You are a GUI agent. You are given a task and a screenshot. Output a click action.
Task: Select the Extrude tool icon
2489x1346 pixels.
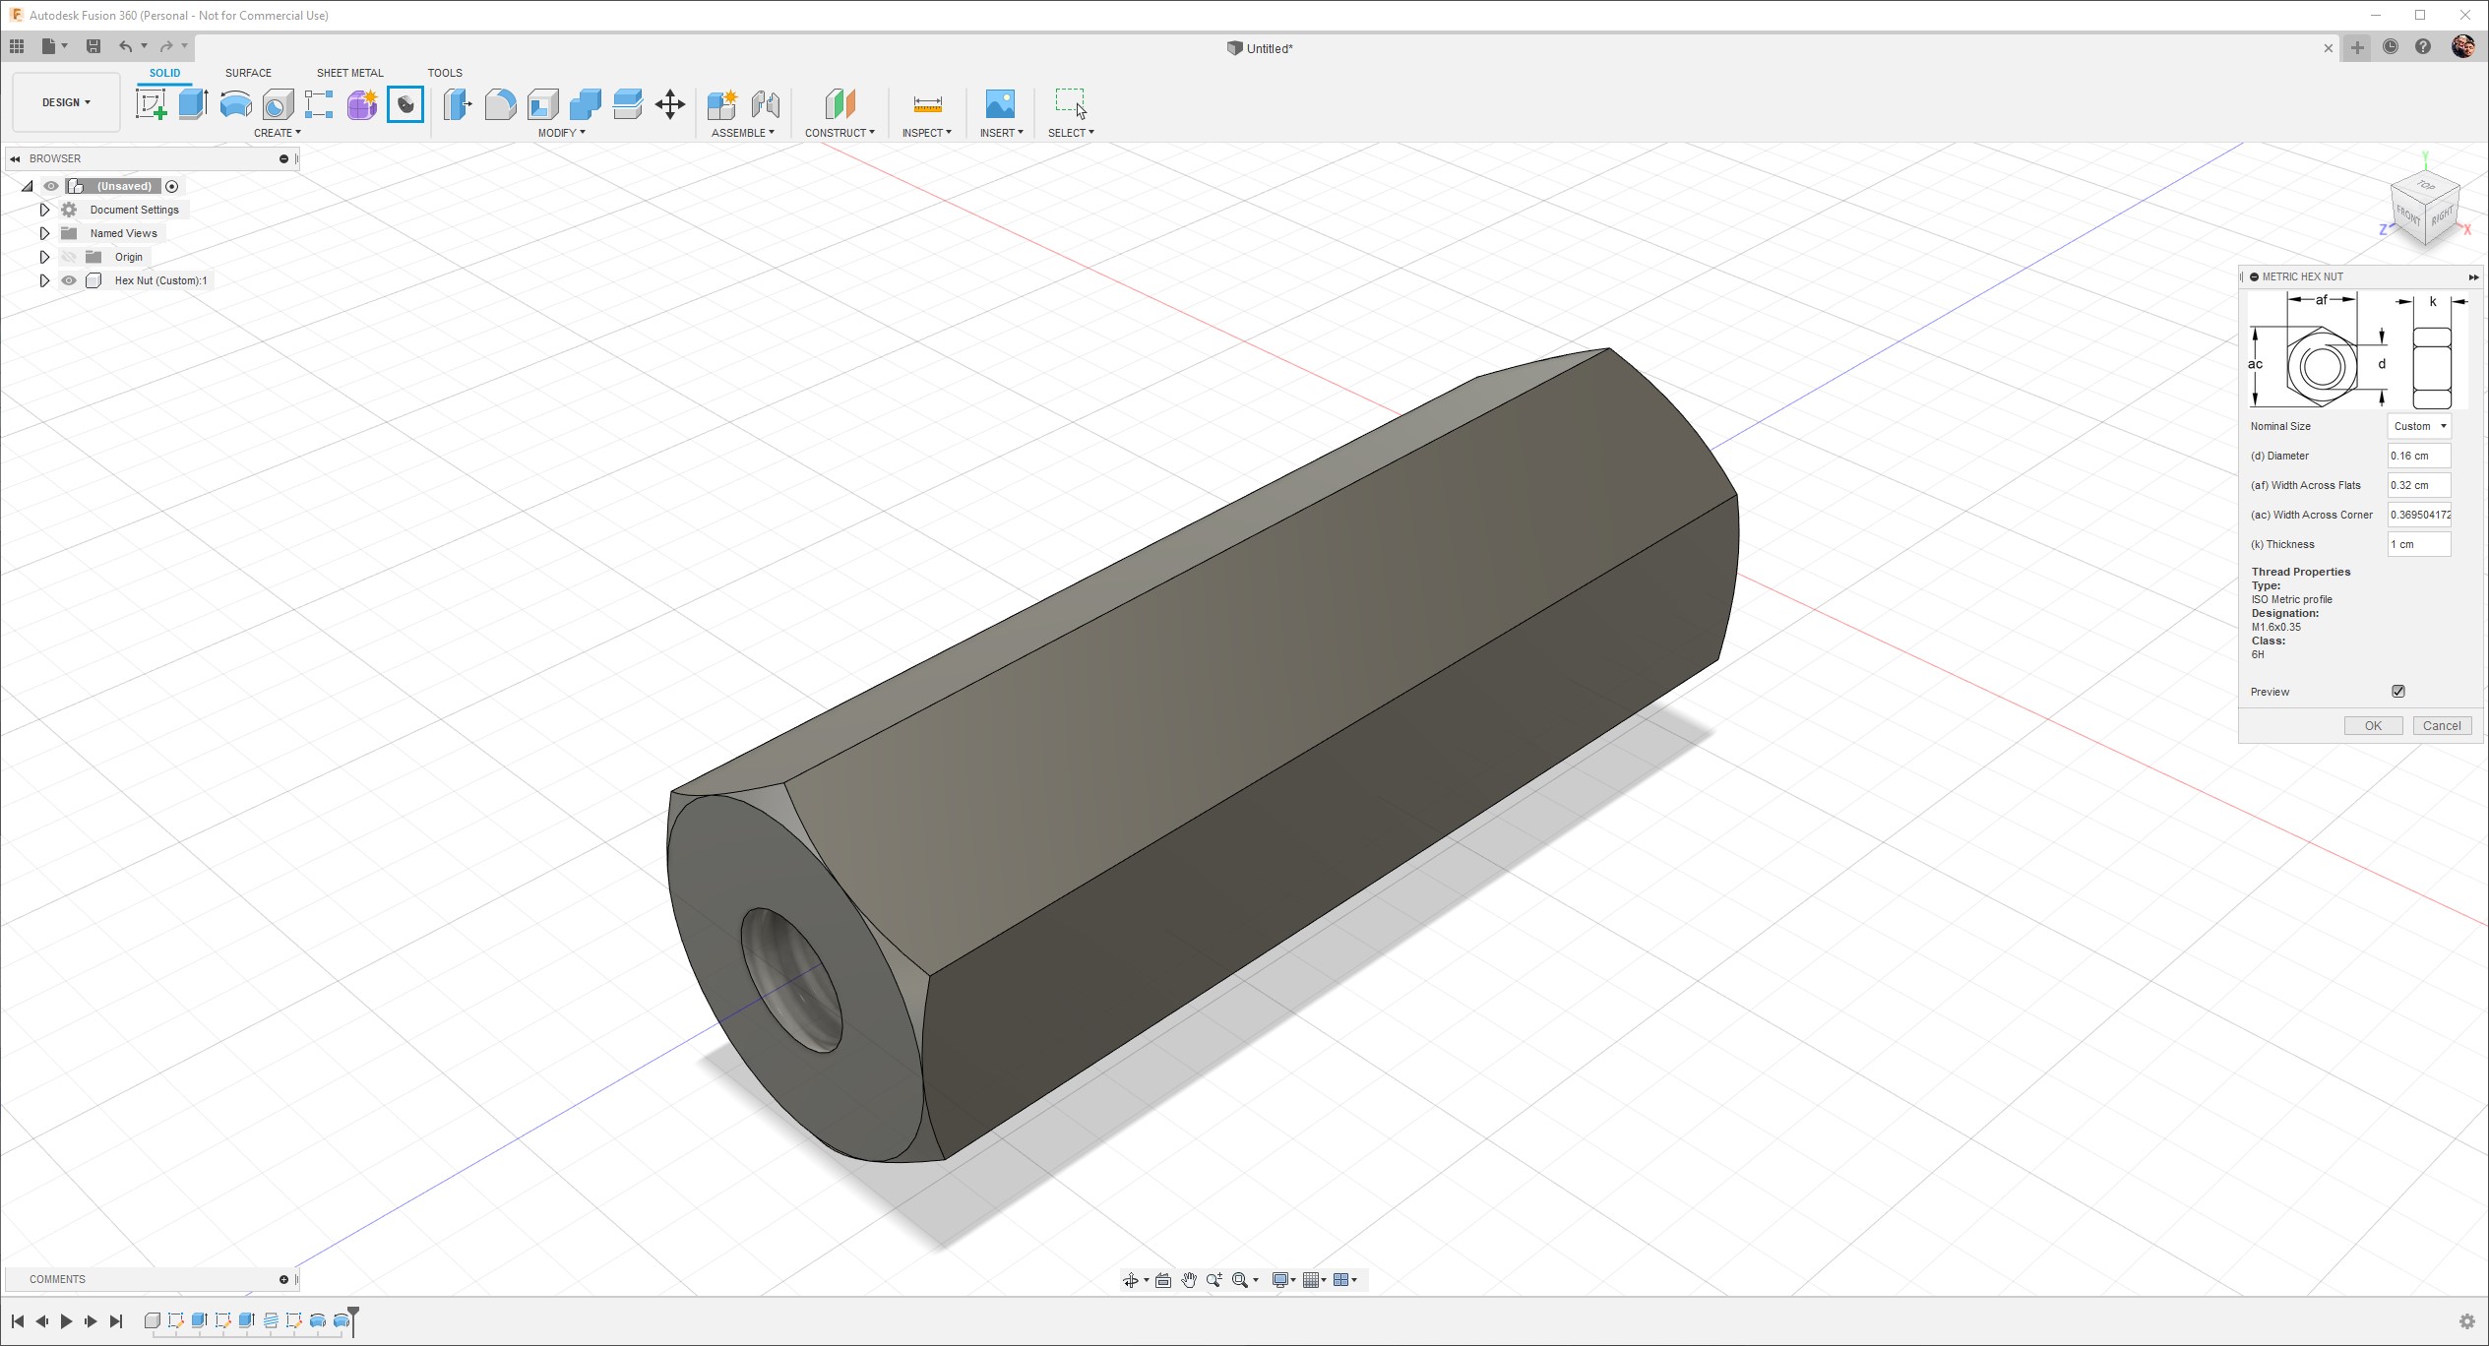pyautogui.click(x=193, y=104)
